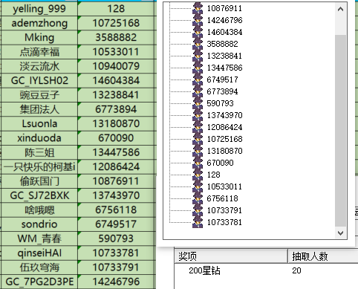Image resolution: width=358 pixels, height=289 pixels.
Task: Select spreadsheet cell GC_IYLSH02
Action: click(x=39, y=80)
